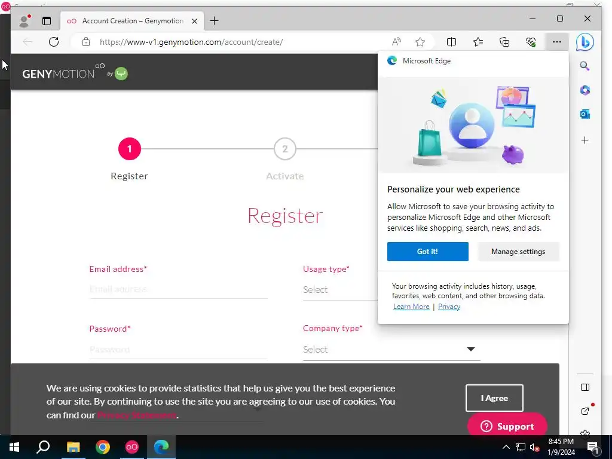Select Microsoft Edge in the taskbar
The width and height of the screenshot is (612, 459).
tap(161, 447)
